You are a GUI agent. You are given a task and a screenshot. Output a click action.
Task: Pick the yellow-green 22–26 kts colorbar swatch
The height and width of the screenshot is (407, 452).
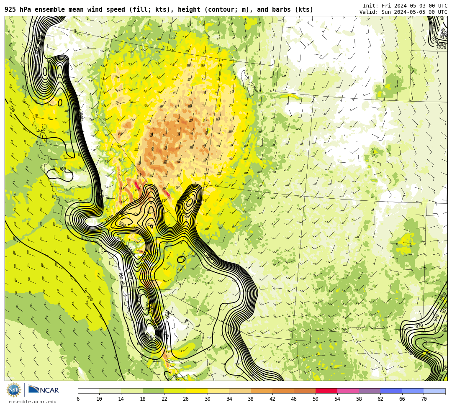coord(175,391)
